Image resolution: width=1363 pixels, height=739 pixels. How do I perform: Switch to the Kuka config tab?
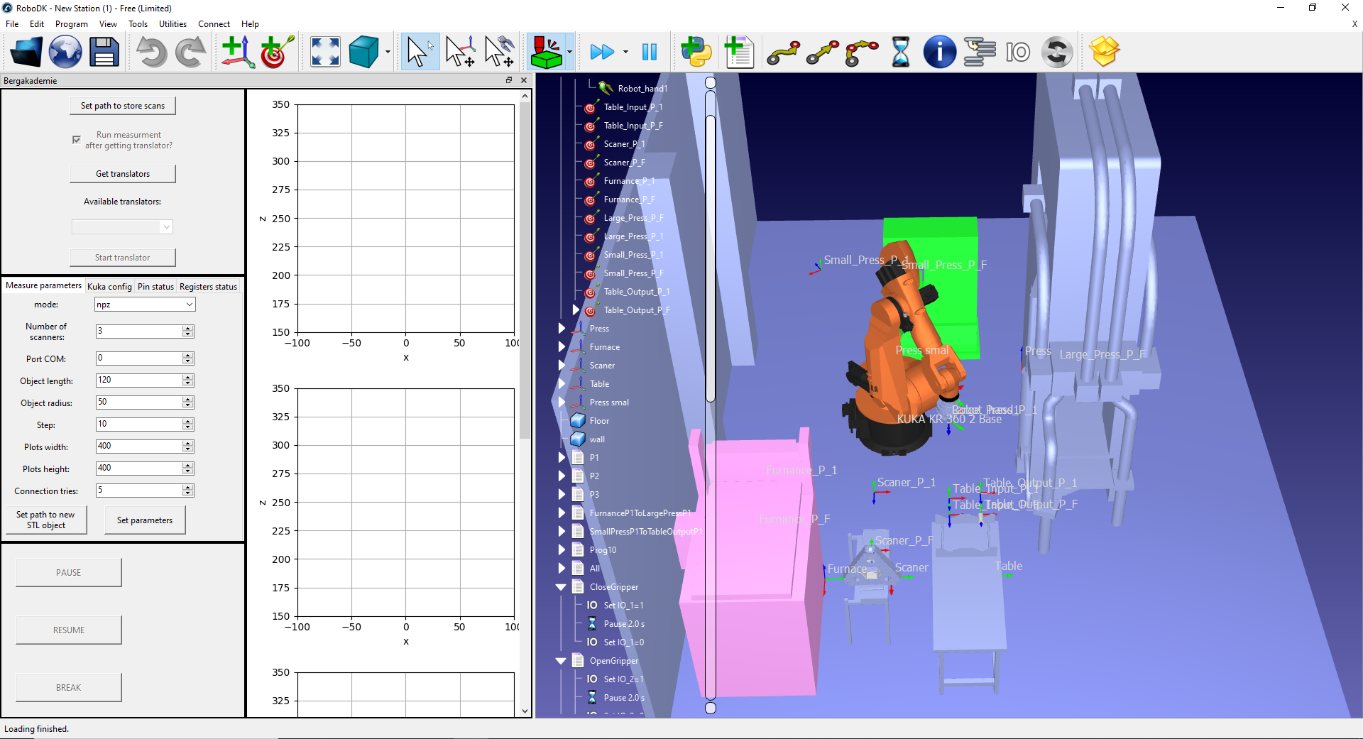[109, 287]
